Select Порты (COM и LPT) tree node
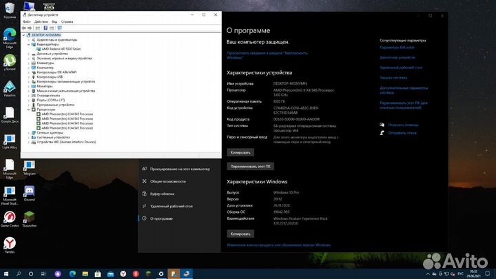Image resolution: width=496 pixels, height=279 pixels. tap(50, 101)
